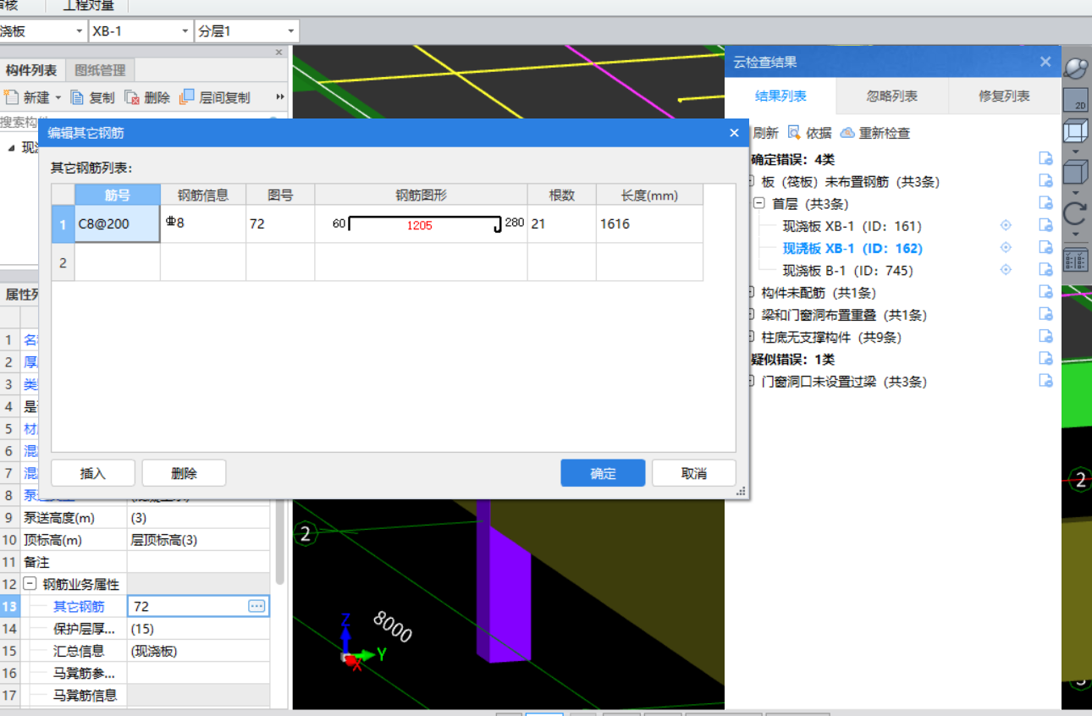Click ignore icon for 柱底无支撑构件 row
Image resolution: width=1092 pixels, height=716 pixels.
[x=1046, y=337]
